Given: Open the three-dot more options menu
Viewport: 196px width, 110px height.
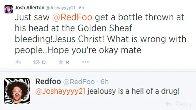Looking at the screenshot, I should point(85,62).
